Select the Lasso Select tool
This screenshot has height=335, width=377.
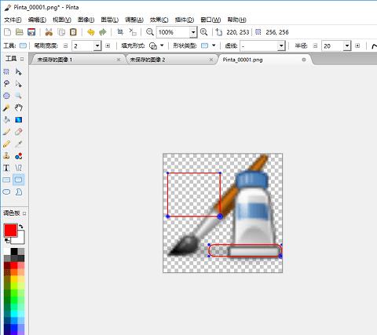[6, 84]
